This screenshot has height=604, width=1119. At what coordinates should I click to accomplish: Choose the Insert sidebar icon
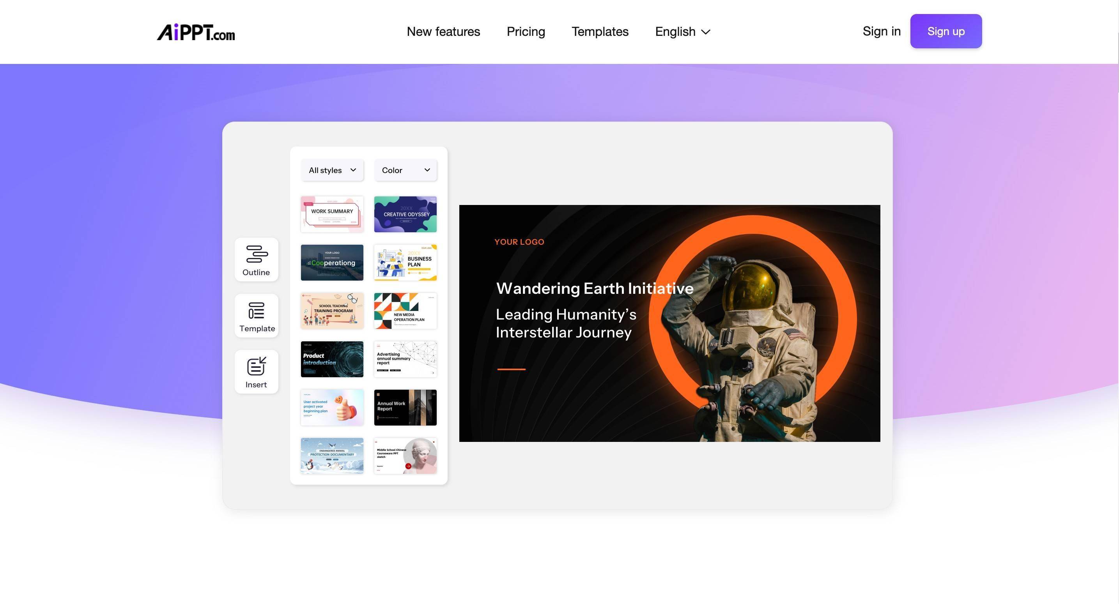pos(256,372)
